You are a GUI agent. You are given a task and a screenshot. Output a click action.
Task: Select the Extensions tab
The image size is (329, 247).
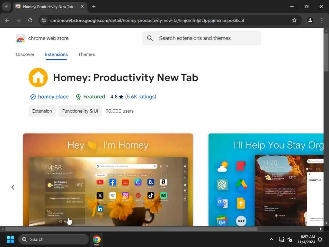coord(56,54)
